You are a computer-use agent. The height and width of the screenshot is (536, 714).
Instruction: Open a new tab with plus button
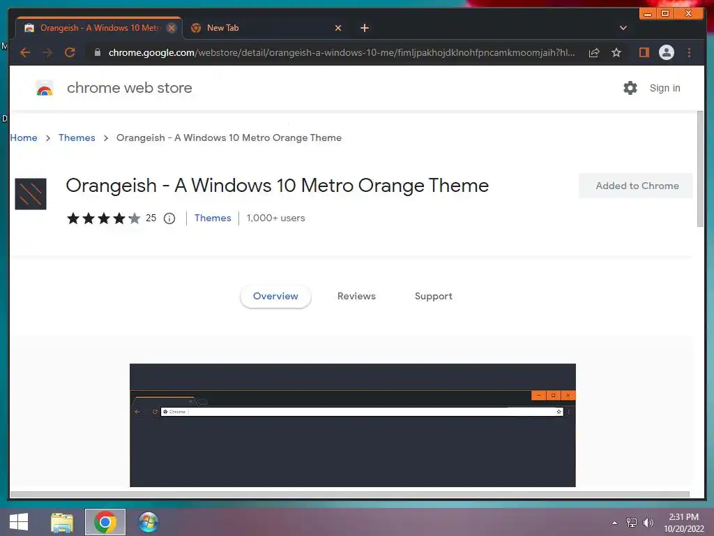[x=364, y=28]
